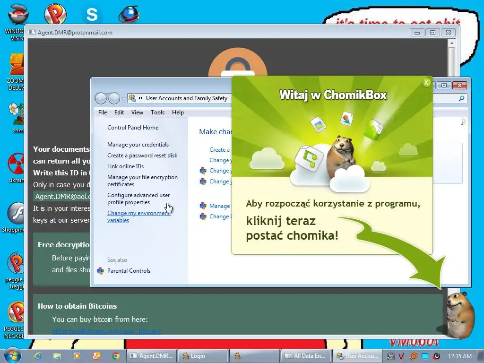The height and width of the screenshot is (363, 484).
Task: Open recent pages dropdown beside Forward button
Action: 123,99
